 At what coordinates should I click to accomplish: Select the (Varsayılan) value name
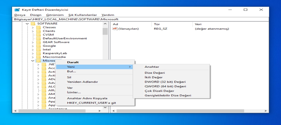pyautogui.click(x=129, y=29)
